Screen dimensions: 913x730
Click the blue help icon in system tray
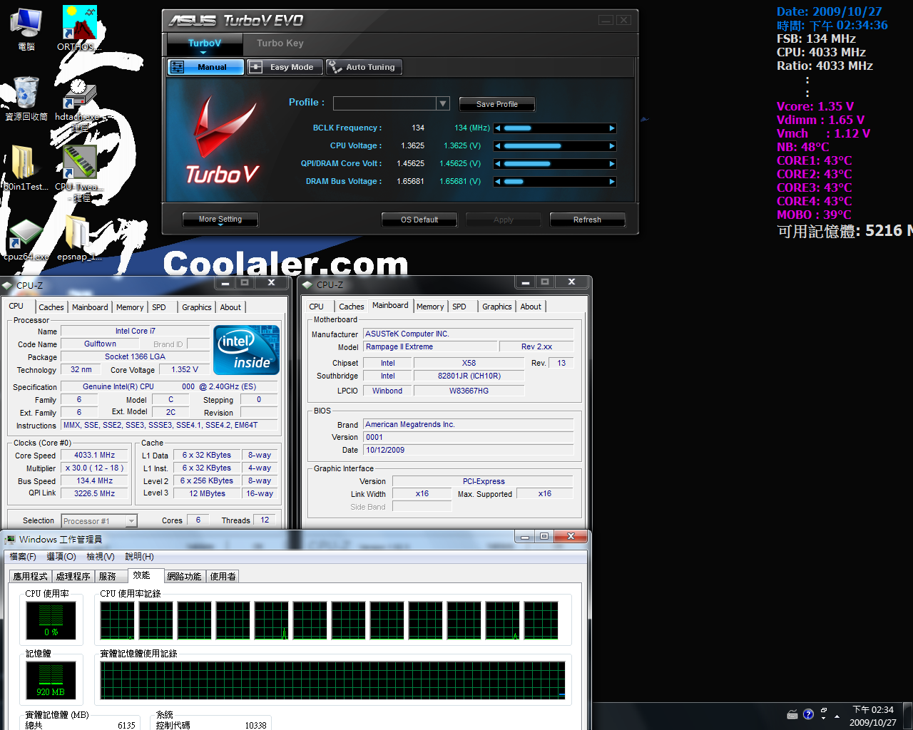pyautogui.click(x=808, y=714)
